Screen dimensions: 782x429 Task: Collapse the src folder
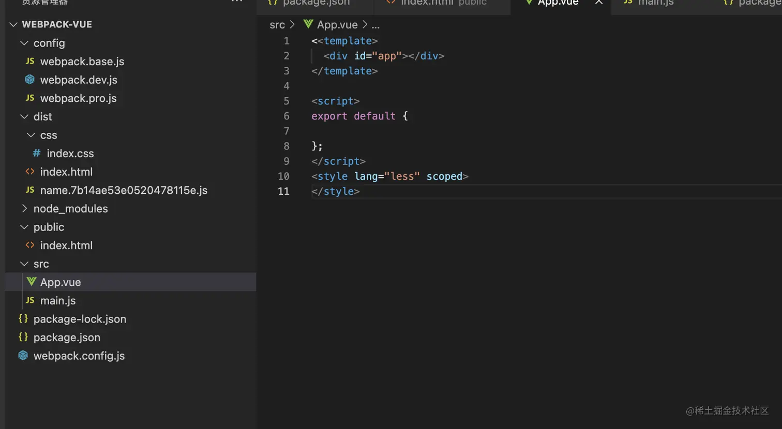pyautogui.click(x=24, y=264)
